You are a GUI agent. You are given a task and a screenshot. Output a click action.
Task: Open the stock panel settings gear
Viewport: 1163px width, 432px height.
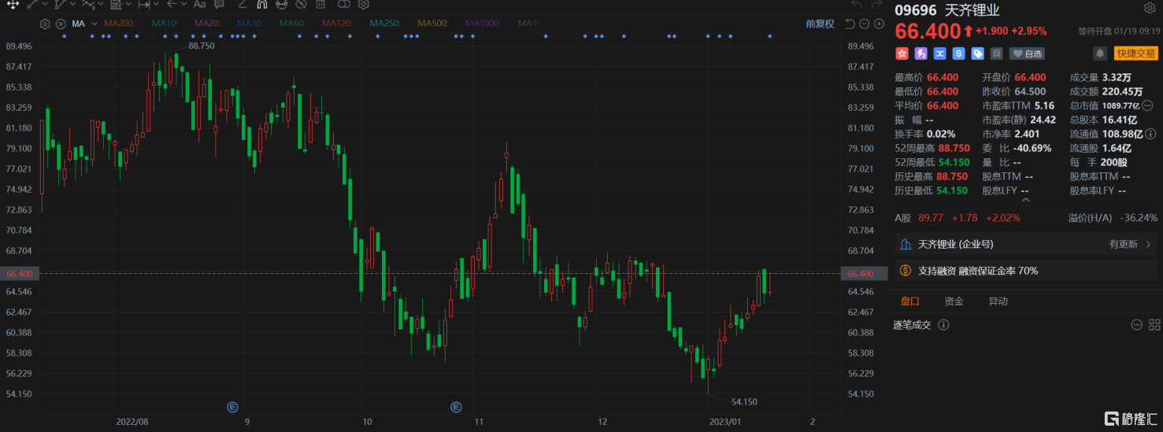[x=1150, y=9]
